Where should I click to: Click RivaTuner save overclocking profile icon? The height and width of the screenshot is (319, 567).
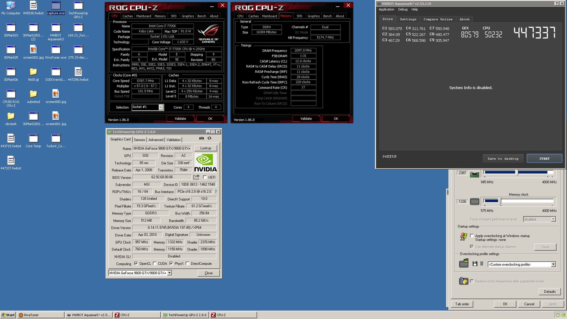tap(475, 264)
